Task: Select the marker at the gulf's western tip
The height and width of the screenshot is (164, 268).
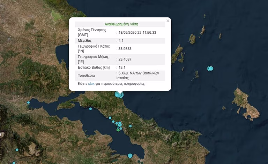Action: tap(28, 102)
